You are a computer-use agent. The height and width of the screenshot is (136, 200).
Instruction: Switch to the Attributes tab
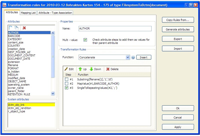(12, 12)
